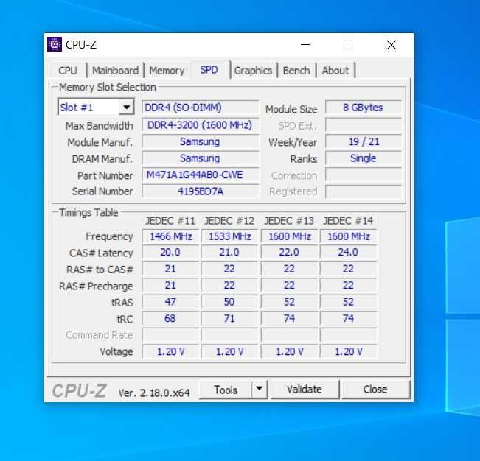Click the Validate button

305,390
